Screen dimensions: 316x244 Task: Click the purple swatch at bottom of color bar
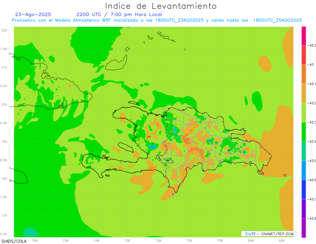(x=304, y=228)
